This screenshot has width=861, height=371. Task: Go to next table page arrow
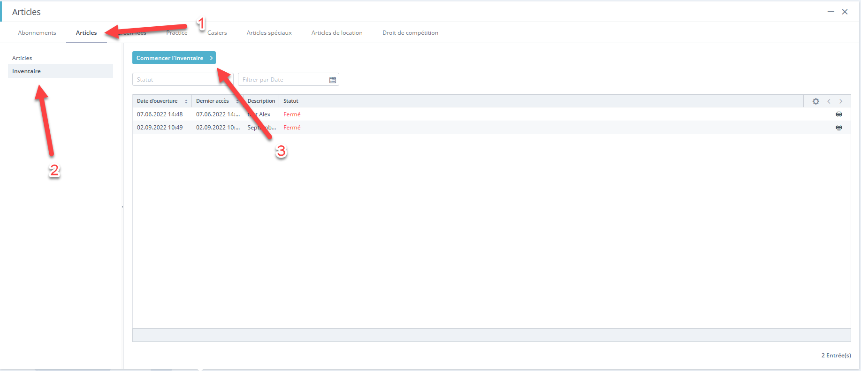[x=841, y=101]
